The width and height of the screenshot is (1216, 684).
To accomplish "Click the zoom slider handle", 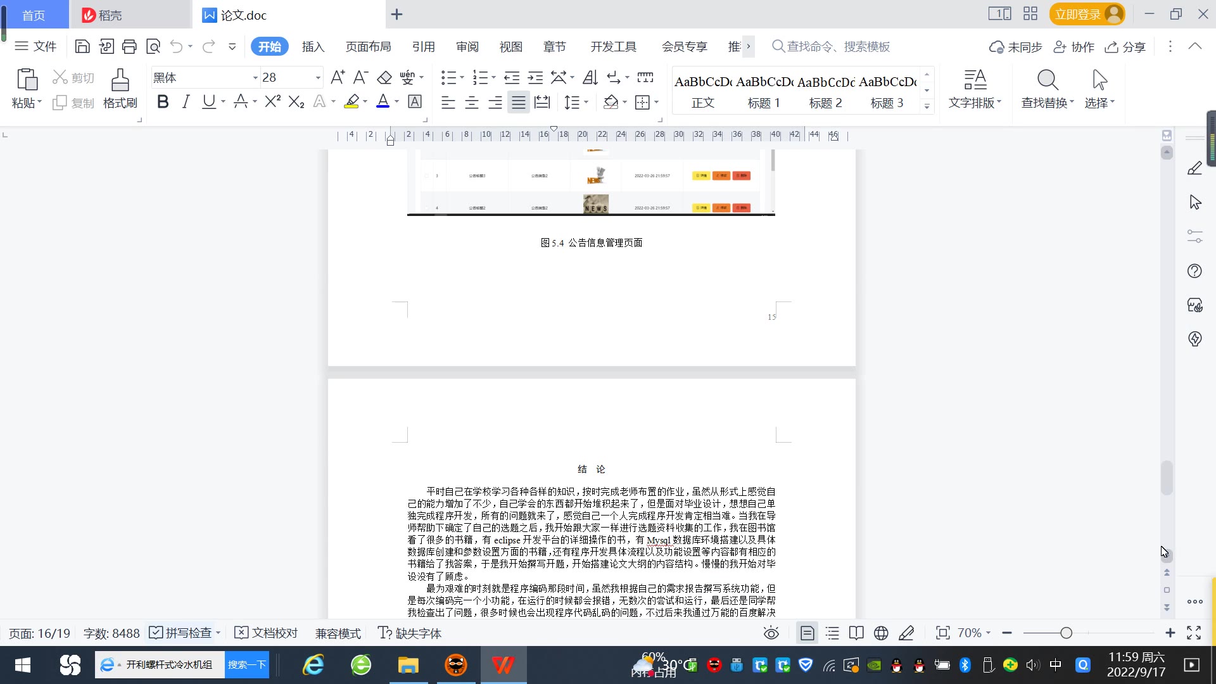I will 1067,633.
